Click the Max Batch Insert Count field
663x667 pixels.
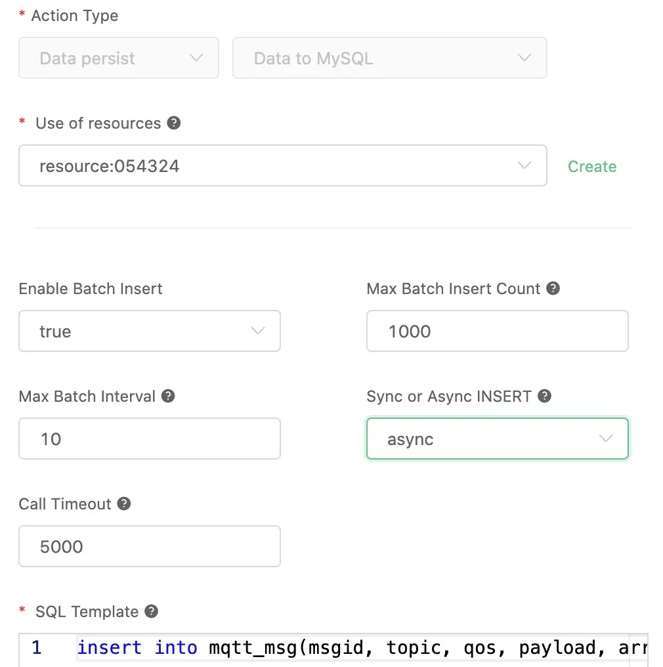(x=497, y=331)
